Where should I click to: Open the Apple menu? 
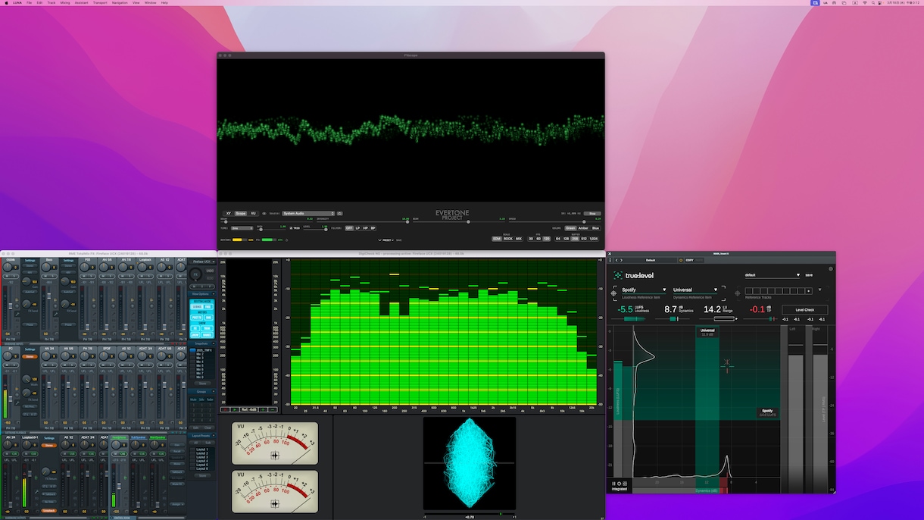6,3
